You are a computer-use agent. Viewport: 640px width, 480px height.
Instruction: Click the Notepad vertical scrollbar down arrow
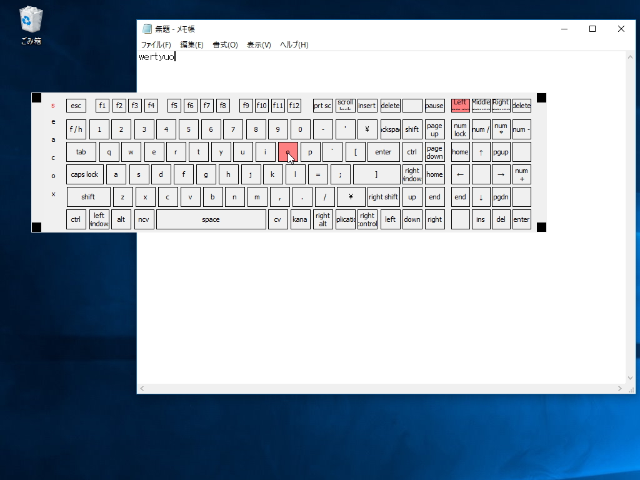pos(631,377)
